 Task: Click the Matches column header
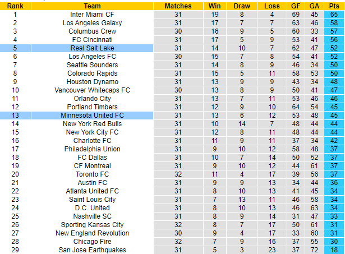point(178,6)
